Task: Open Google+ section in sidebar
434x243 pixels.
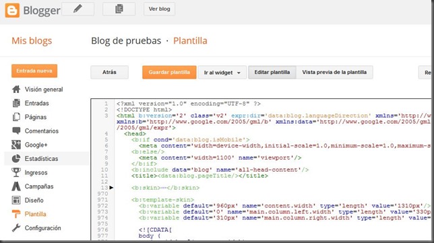Action: (36, 145)
